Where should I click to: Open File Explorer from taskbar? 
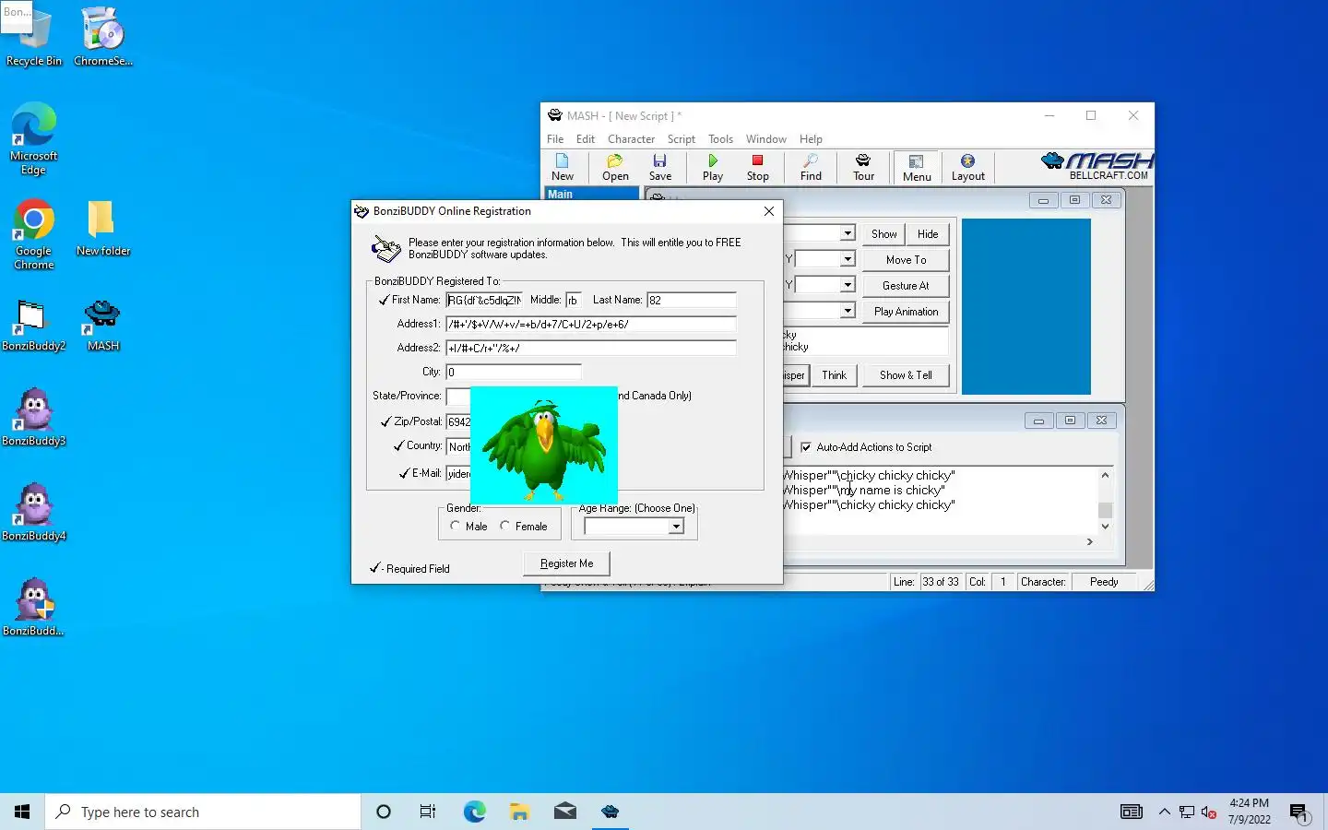pyautogui.click(x=519, y=812)
